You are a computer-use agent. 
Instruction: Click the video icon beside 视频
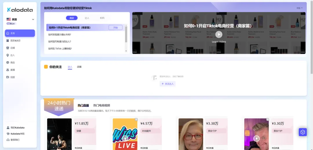click(x=8, y=77)
